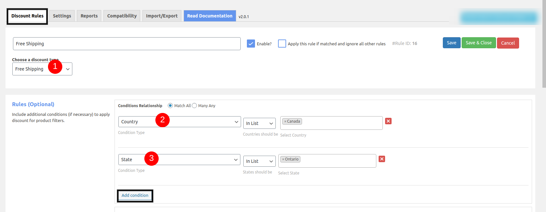Viewport: 546px width, 212px height.
Task: Click Add condition
Action: [x=135, y=195]
